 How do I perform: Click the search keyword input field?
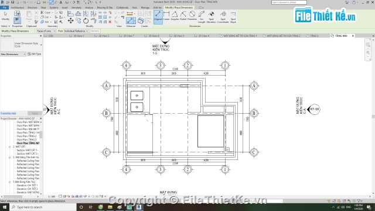[x=289, y=2]
